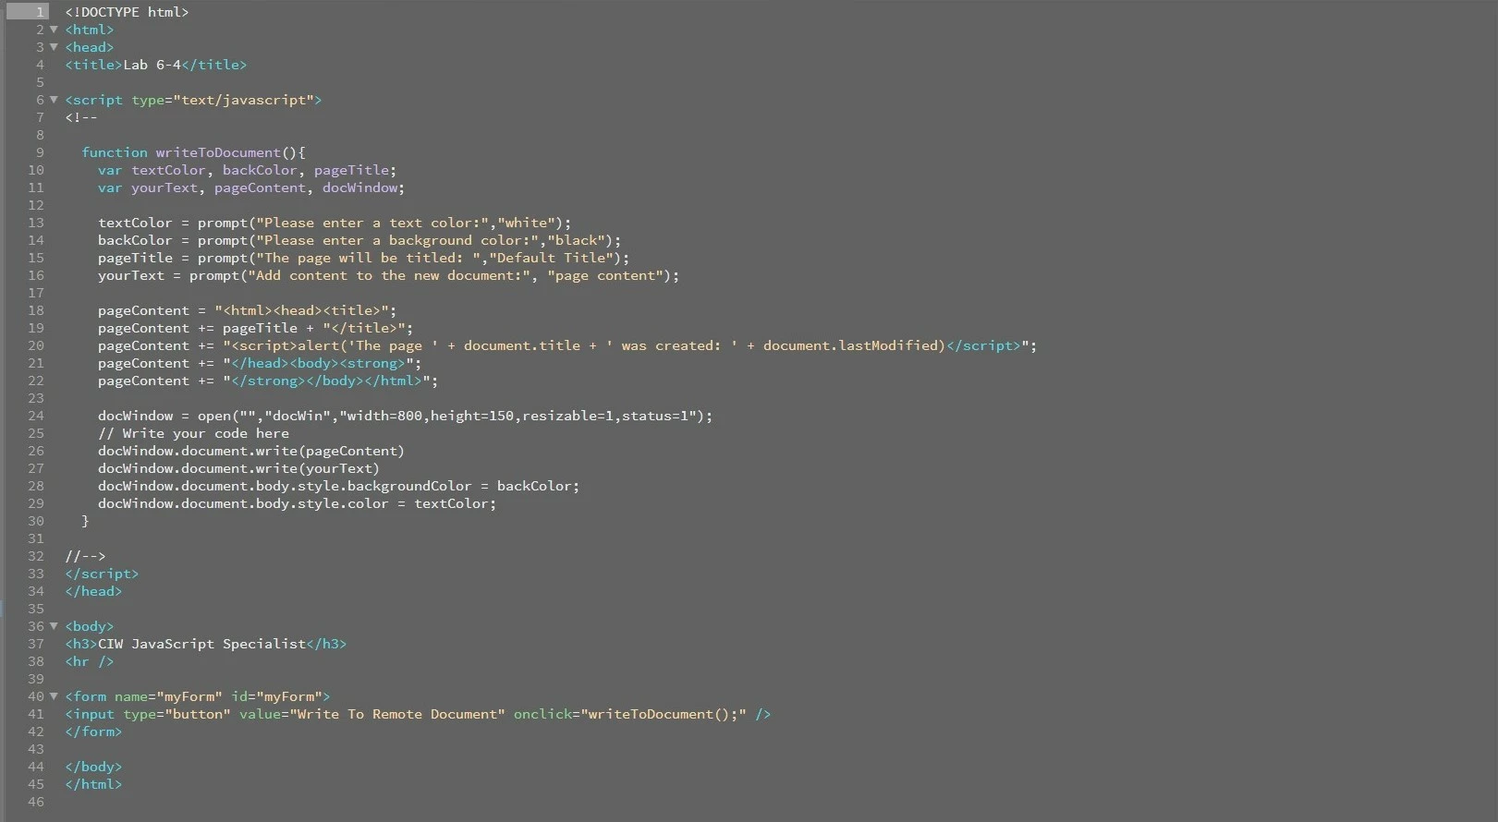Click the form name "myForm" attribute value
The image size is (1498, 822).
coord(189,696)
